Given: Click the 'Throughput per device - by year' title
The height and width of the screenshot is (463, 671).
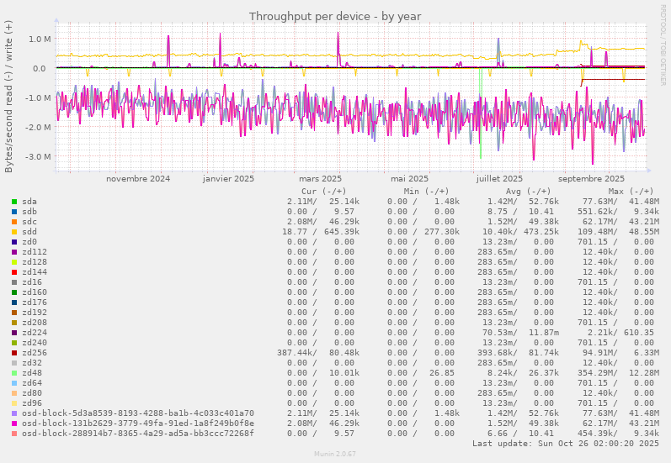Looking at the screenshot, I should click(x=335, y=17).
